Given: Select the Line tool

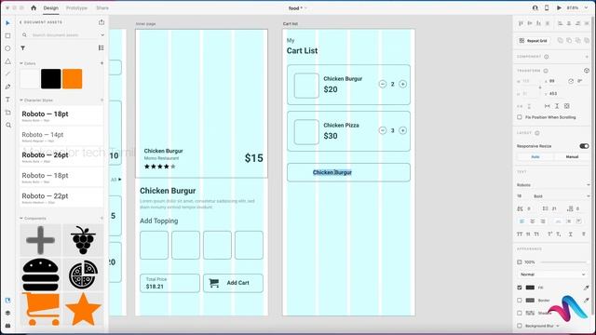Looking at the screenshot, I should [x=7, y=74].
